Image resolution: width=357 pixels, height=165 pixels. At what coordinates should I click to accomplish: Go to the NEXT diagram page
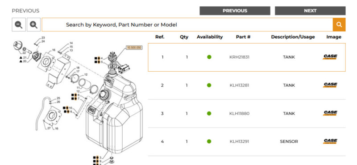coord(310,11)
